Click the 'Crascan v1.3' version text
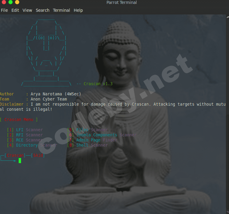 click(x=98, y=84)
